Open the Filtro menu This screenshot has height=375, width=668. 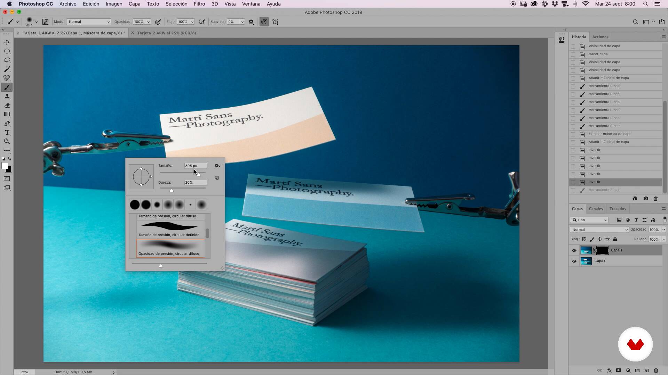[199, 4]
